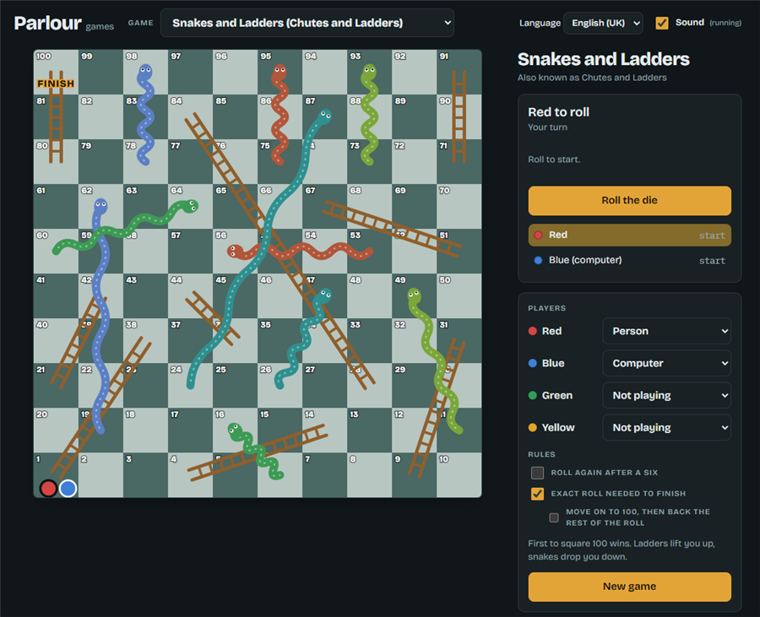Click board square 41
The width and height of the screenshot is (760, 617).
coord(56,295)
